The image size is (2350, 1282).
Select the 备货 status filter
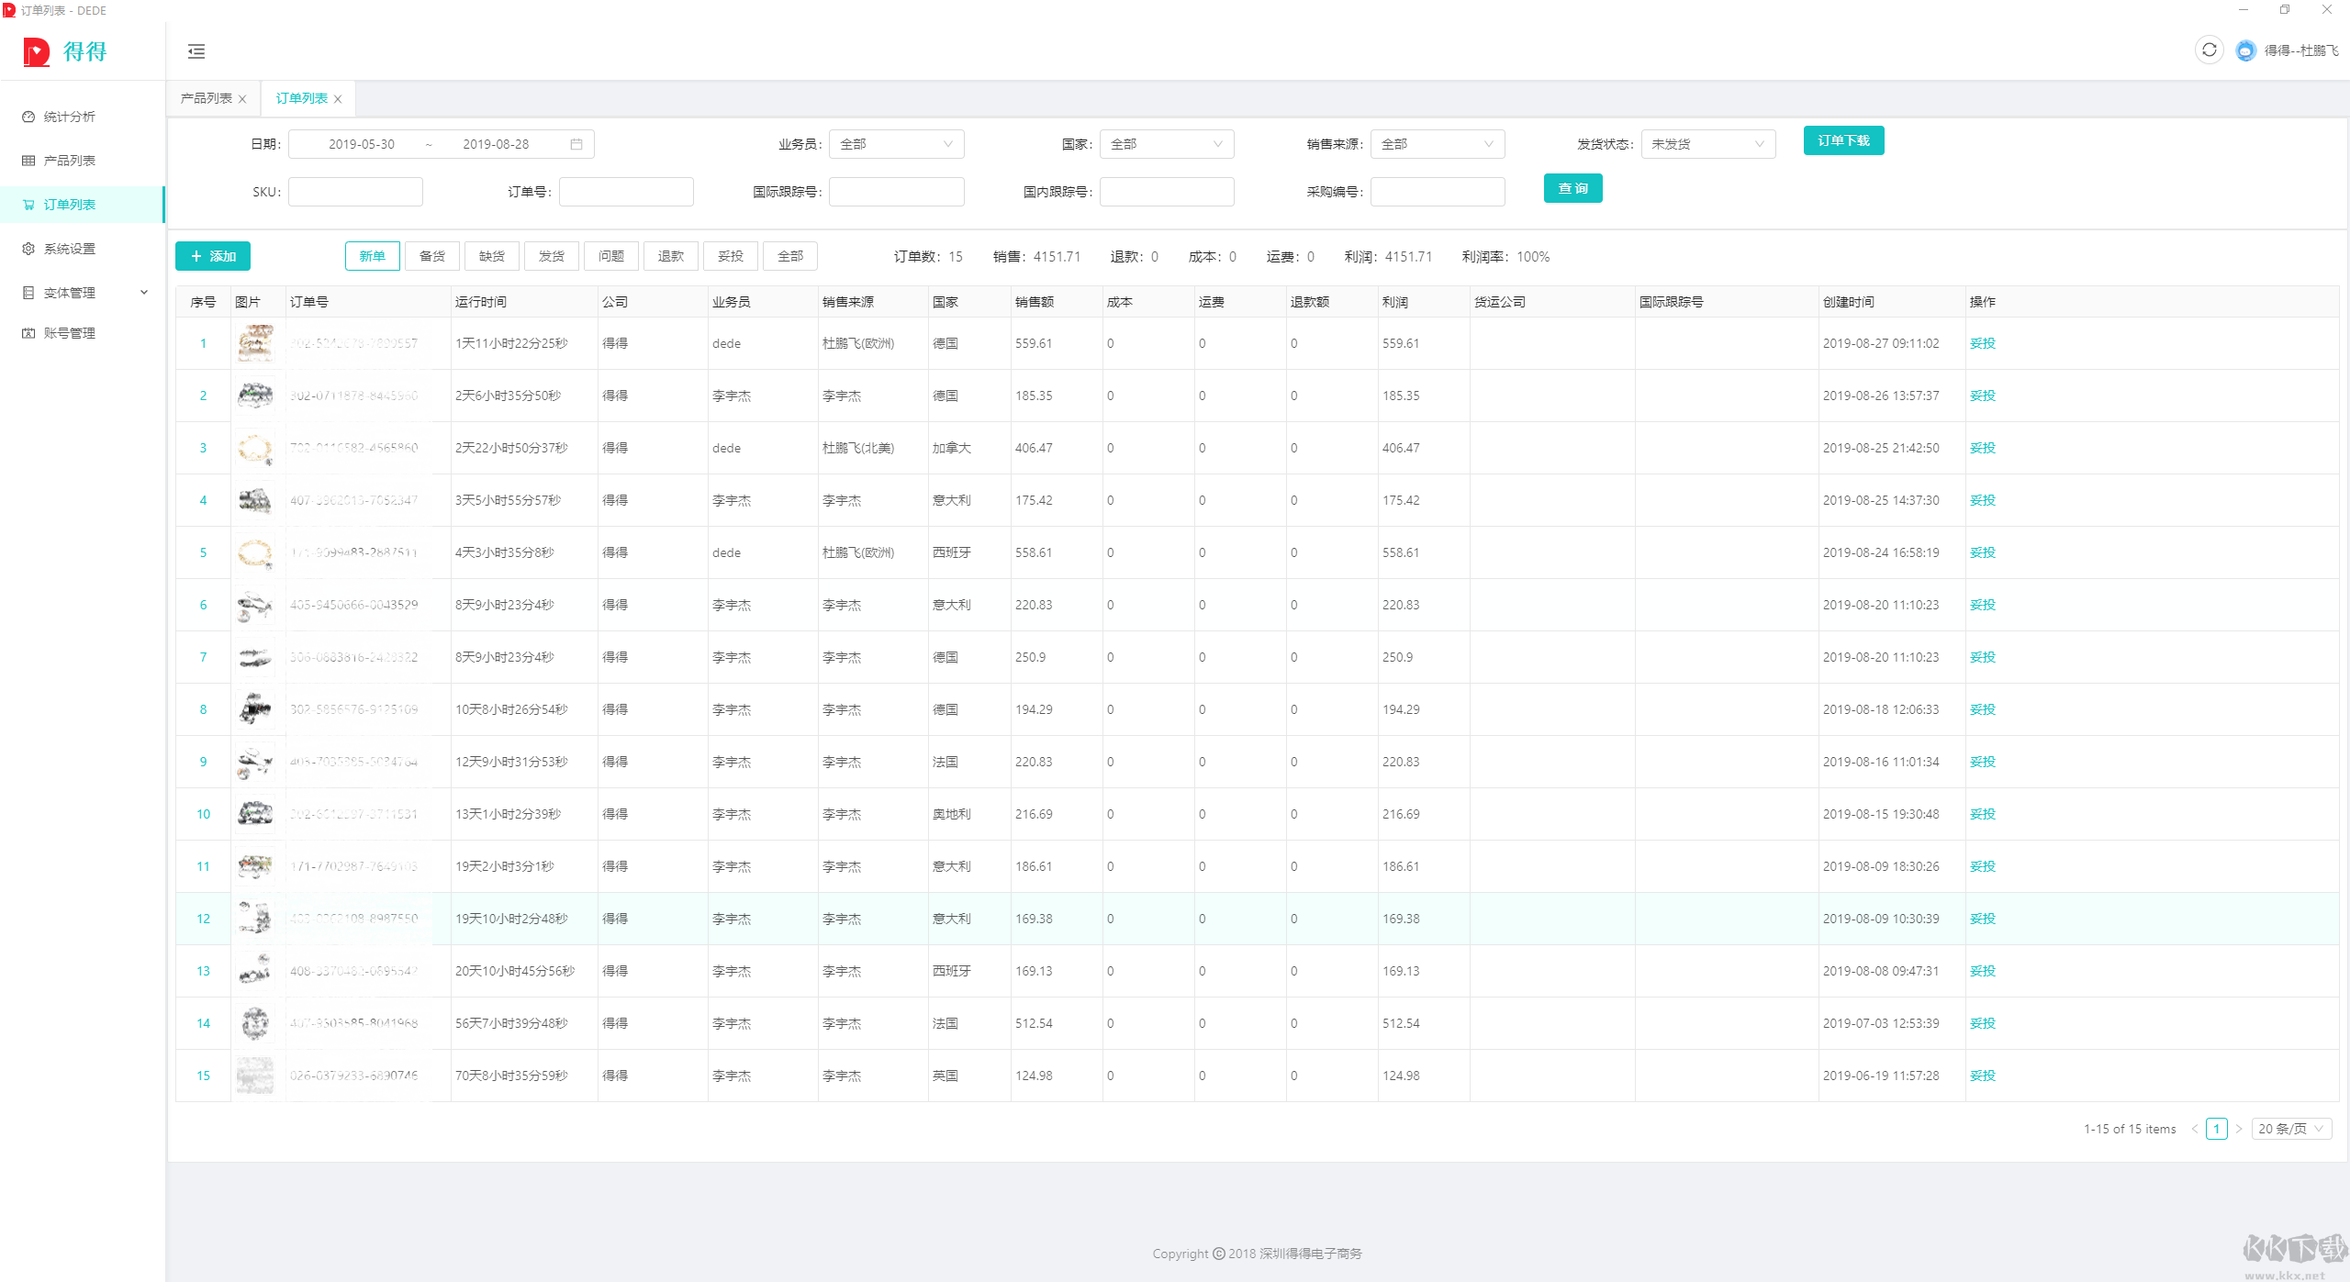(x=431, y=256)
